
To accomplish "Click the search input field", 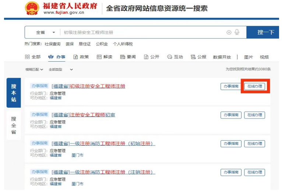I will (144, 32).
